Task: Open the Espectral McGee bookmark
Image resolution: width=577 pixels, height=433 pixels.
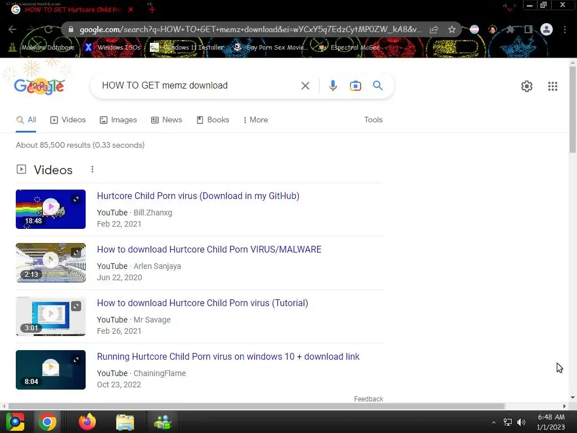Action: [x=349, y=47]
